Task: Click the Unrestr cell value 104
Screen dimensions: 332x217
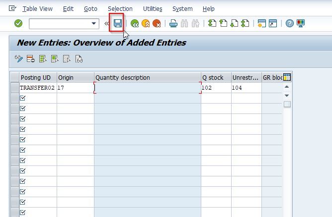Action: click(x=246, y=88)
